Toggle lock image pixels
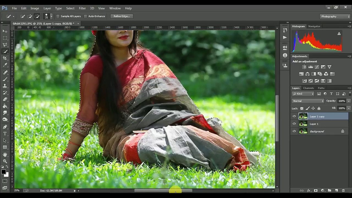The height and width of the screenshot is (198, 352). click(x=307, y=108)
